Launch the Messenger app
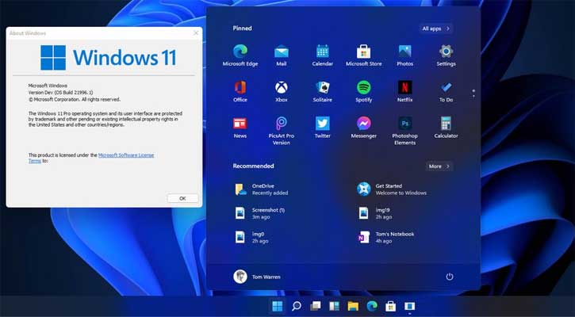575x317 pixels. [363, 128]
